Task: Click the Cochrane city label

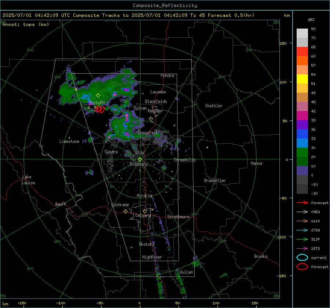Action: [120, 205]
